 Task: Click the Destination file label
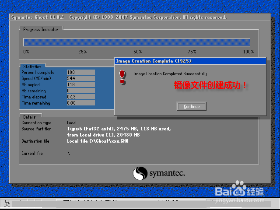[35, 141]
